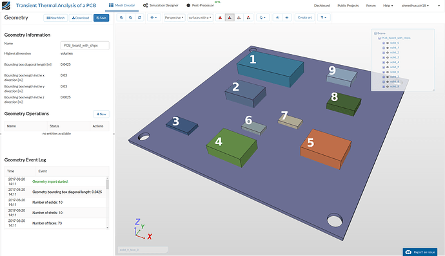The image size is (445, 256).
Task: Click the Scene root icon in tree
Action: [x=375, y=33]
